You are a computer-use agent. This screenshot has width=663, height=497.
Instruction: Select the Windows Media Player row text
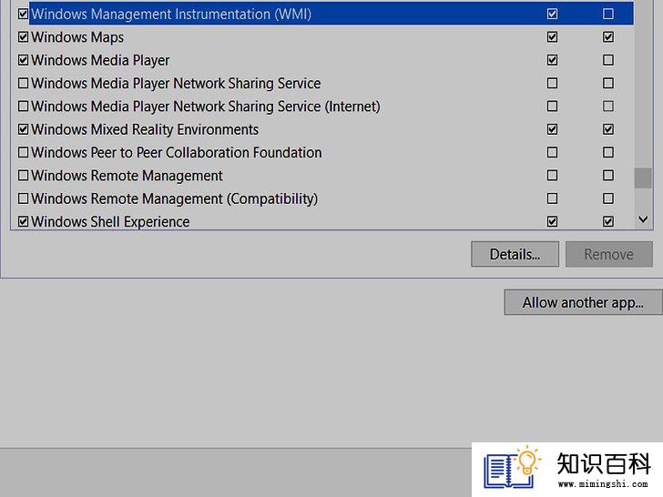[x=100, y=60]
